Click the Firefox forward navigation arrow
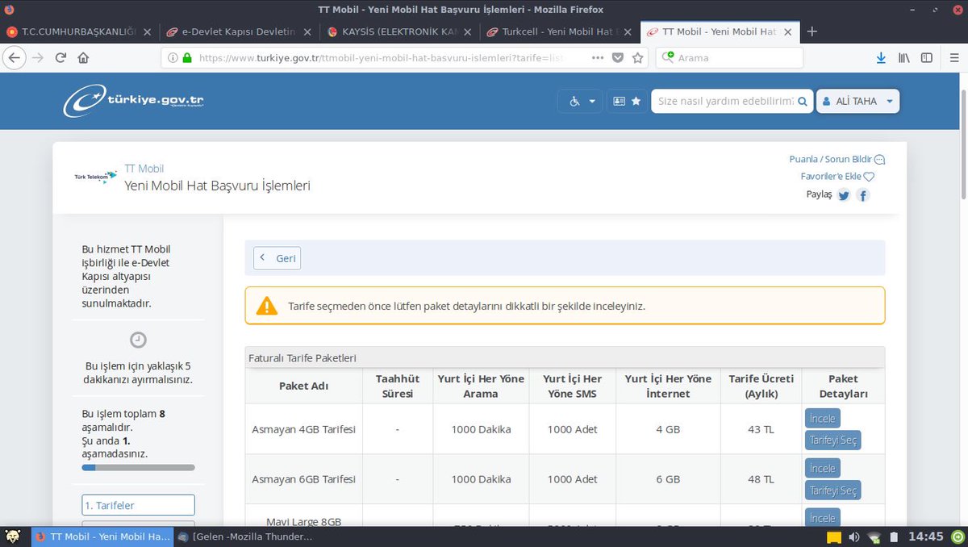968x547 pixels. click(x=38, y=58)
